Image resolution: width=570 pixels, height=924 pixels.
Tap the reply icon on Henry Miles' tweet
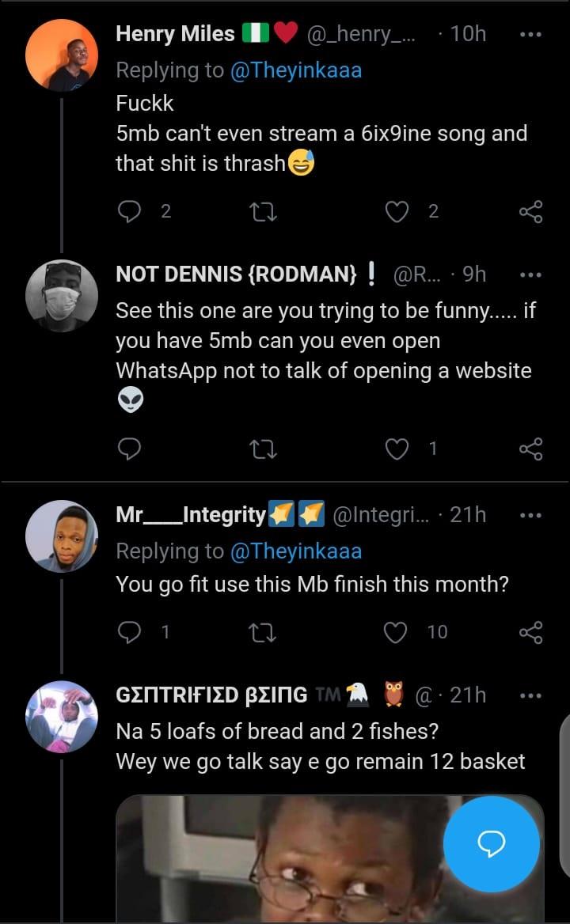click(130, 211)
